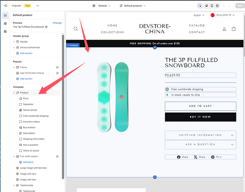The image size is (245, 192).
Task: Click the storefront account user icon
Action: (x=224, y=29)
